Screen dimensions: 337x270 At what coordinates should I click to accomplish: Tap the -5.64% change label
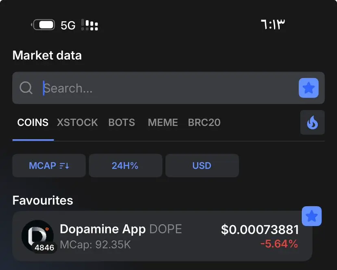click(279, 244)
